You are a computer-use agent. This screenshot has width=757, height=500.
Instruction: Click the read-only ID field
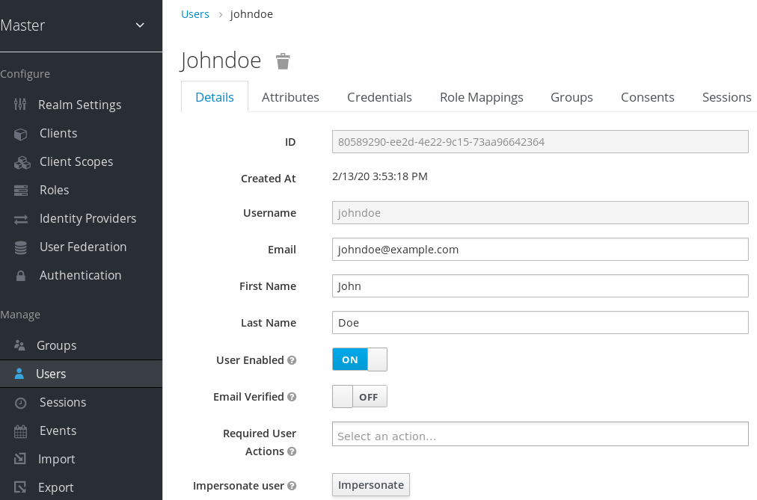tap(540, 142)
